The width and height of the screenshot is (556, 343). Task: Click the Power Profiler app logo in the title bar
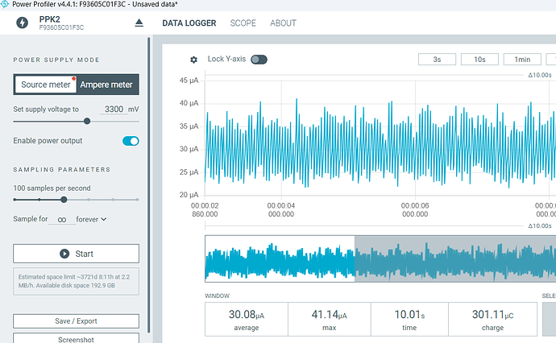click(5, 4)
